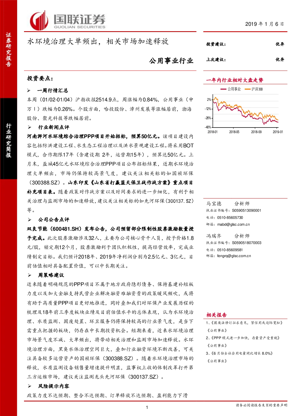
Task: Click the 风险提示内容 heading
Action: [54, 386]
